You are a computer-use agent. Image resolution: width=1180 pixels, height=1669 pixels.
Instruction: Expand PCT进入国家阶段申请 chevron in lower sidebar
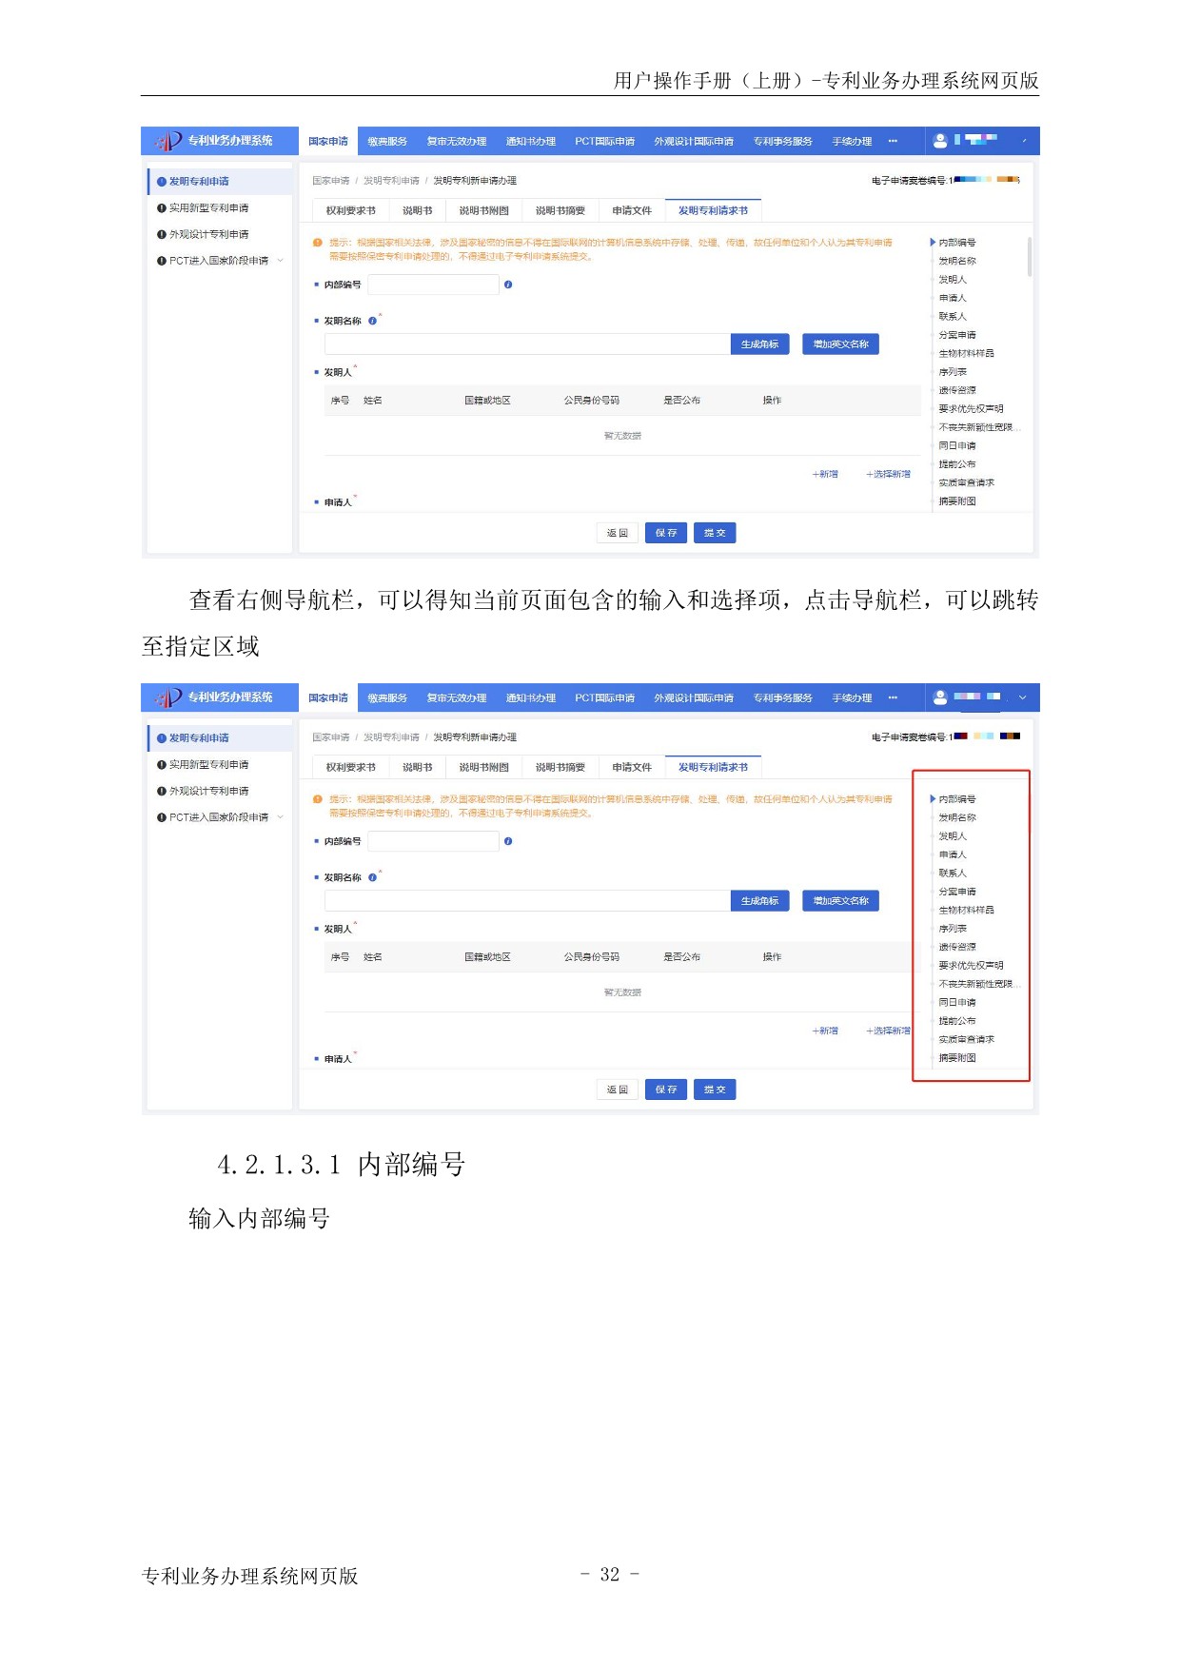coord(281,817)
